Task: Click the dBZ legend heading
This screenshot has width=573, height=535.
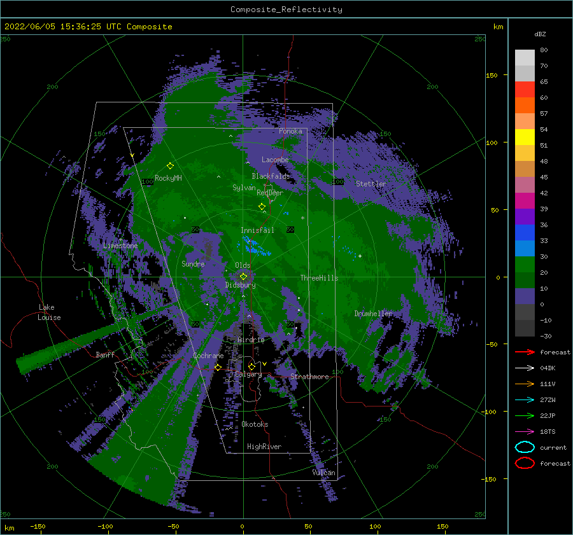Action: click(540, 34)
